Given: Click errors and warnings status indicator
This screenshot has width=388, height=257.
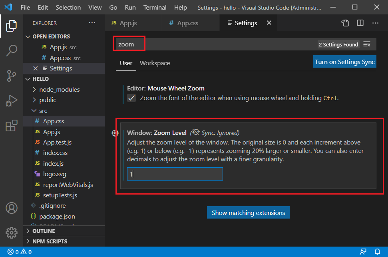Looking at the screenshot, I should pyautogui.click(x=20, y=252).
